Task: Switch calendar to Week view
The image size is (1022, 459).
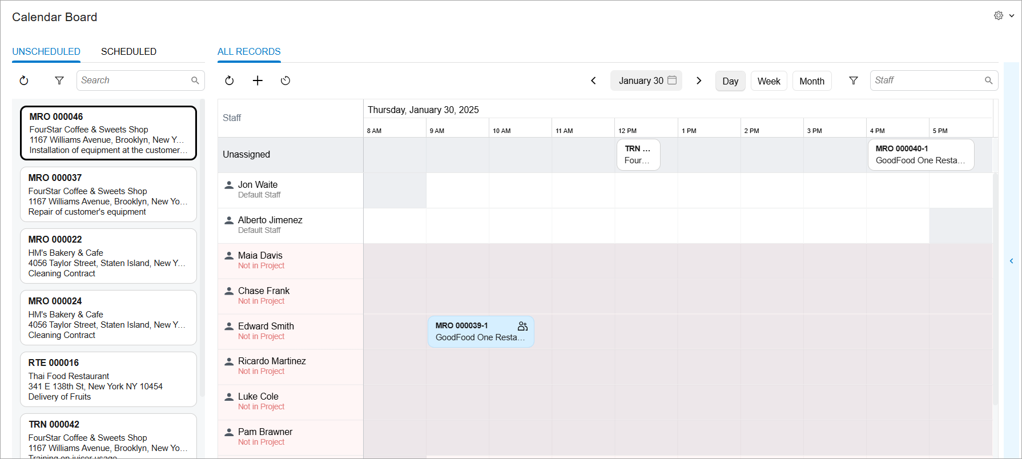Action: (x=768, y=81)
